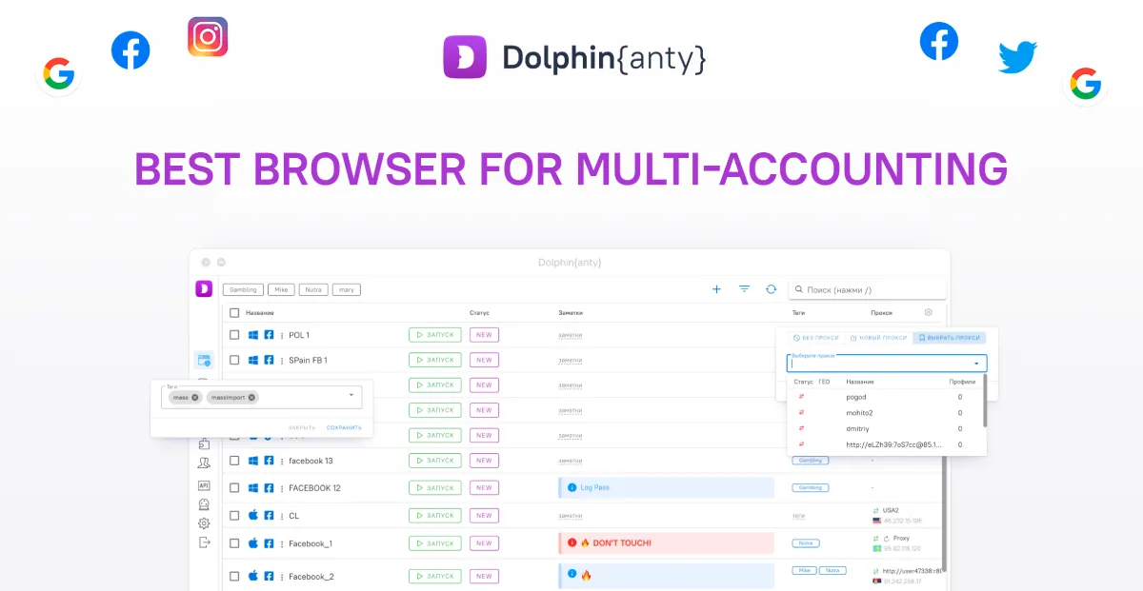Check the facebook 13 row checkbox
Image resolution: width=1143 pixels, height=591 pixels.
[233, 460]
